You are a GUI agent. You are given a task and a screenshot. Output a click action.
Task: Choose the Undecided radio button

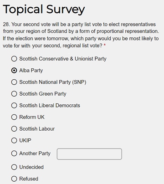(14, 167)
